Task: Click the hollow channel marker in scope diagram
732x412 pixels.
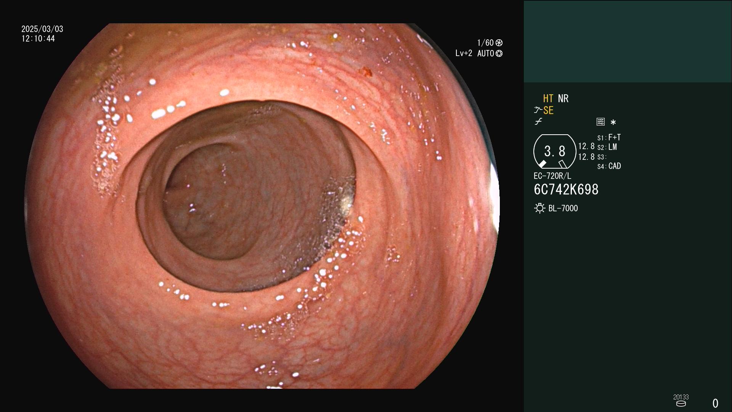Action: [x=562, y=164]
